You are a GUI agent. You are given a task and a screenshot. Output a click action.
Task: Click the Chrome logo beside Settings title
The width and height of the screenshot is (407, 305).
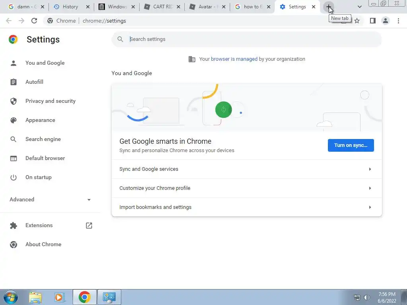pyautogui.click(x=13, y=39)
